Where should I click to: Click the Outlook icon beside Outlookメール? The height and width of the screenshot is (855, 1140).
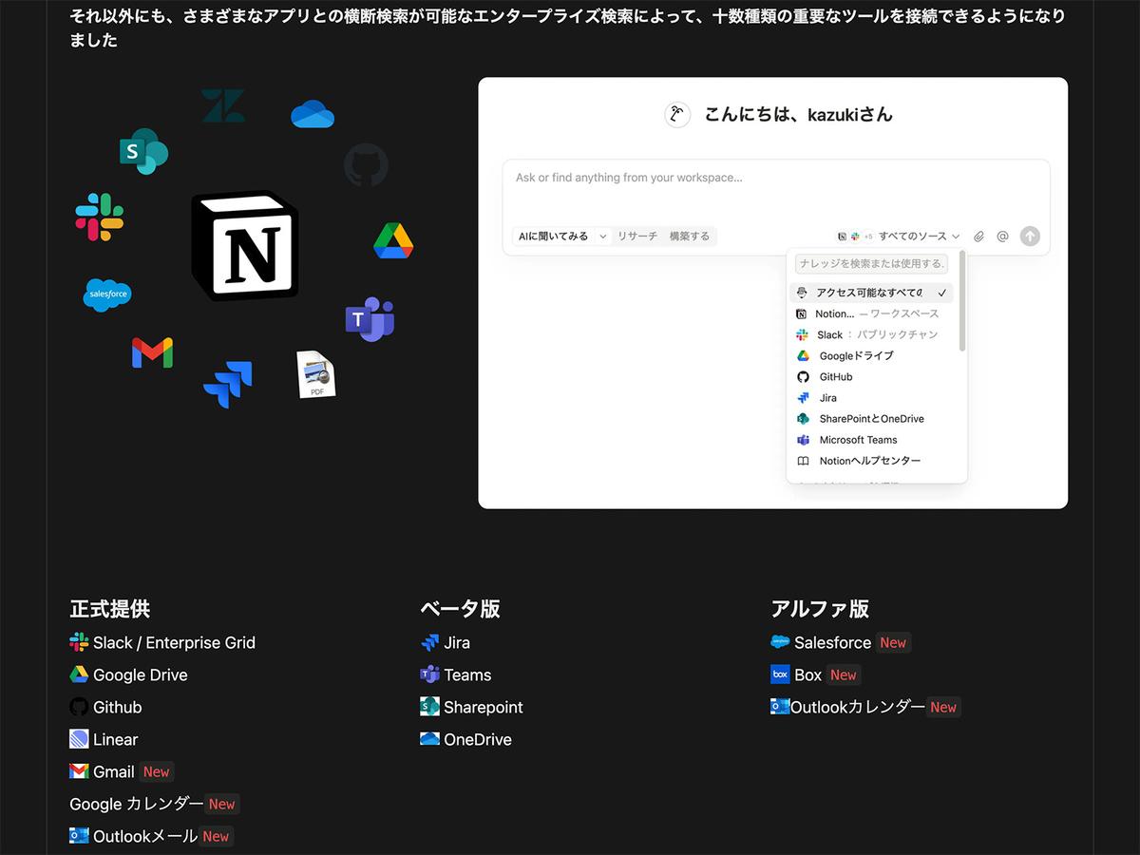click(79, 836)
